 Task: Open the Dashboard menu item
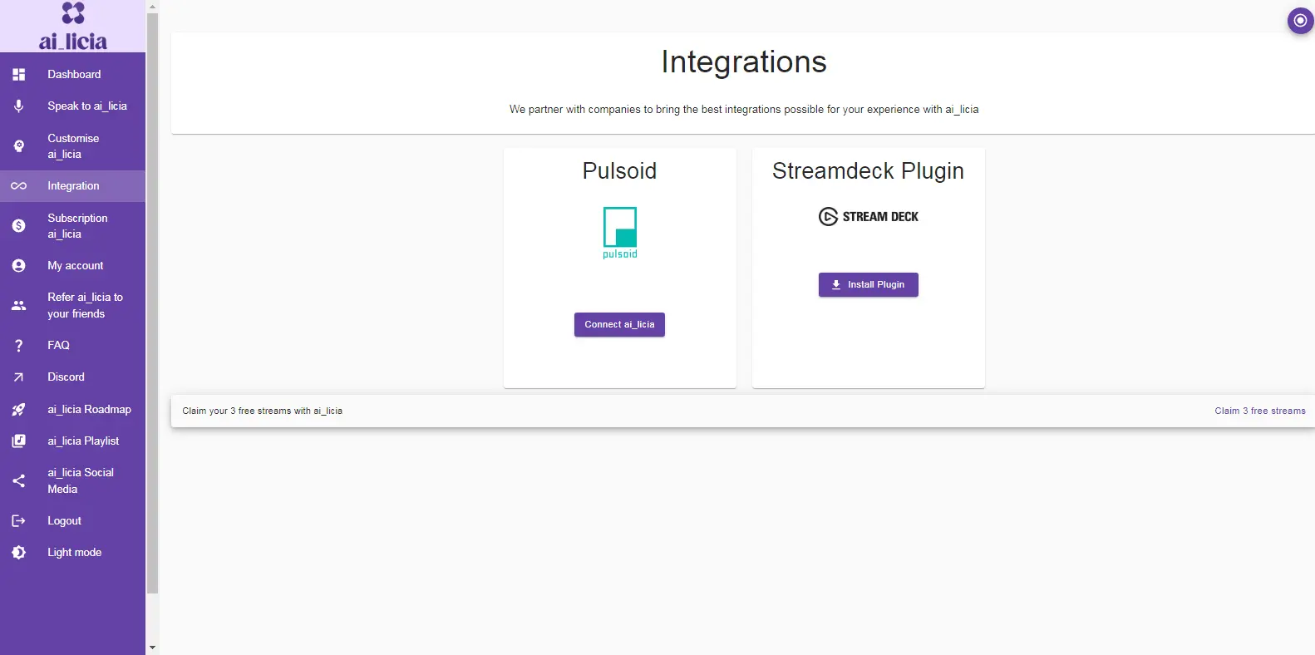(72, 74)
